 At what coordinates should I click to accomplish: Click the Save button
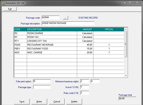coord(22,102)
